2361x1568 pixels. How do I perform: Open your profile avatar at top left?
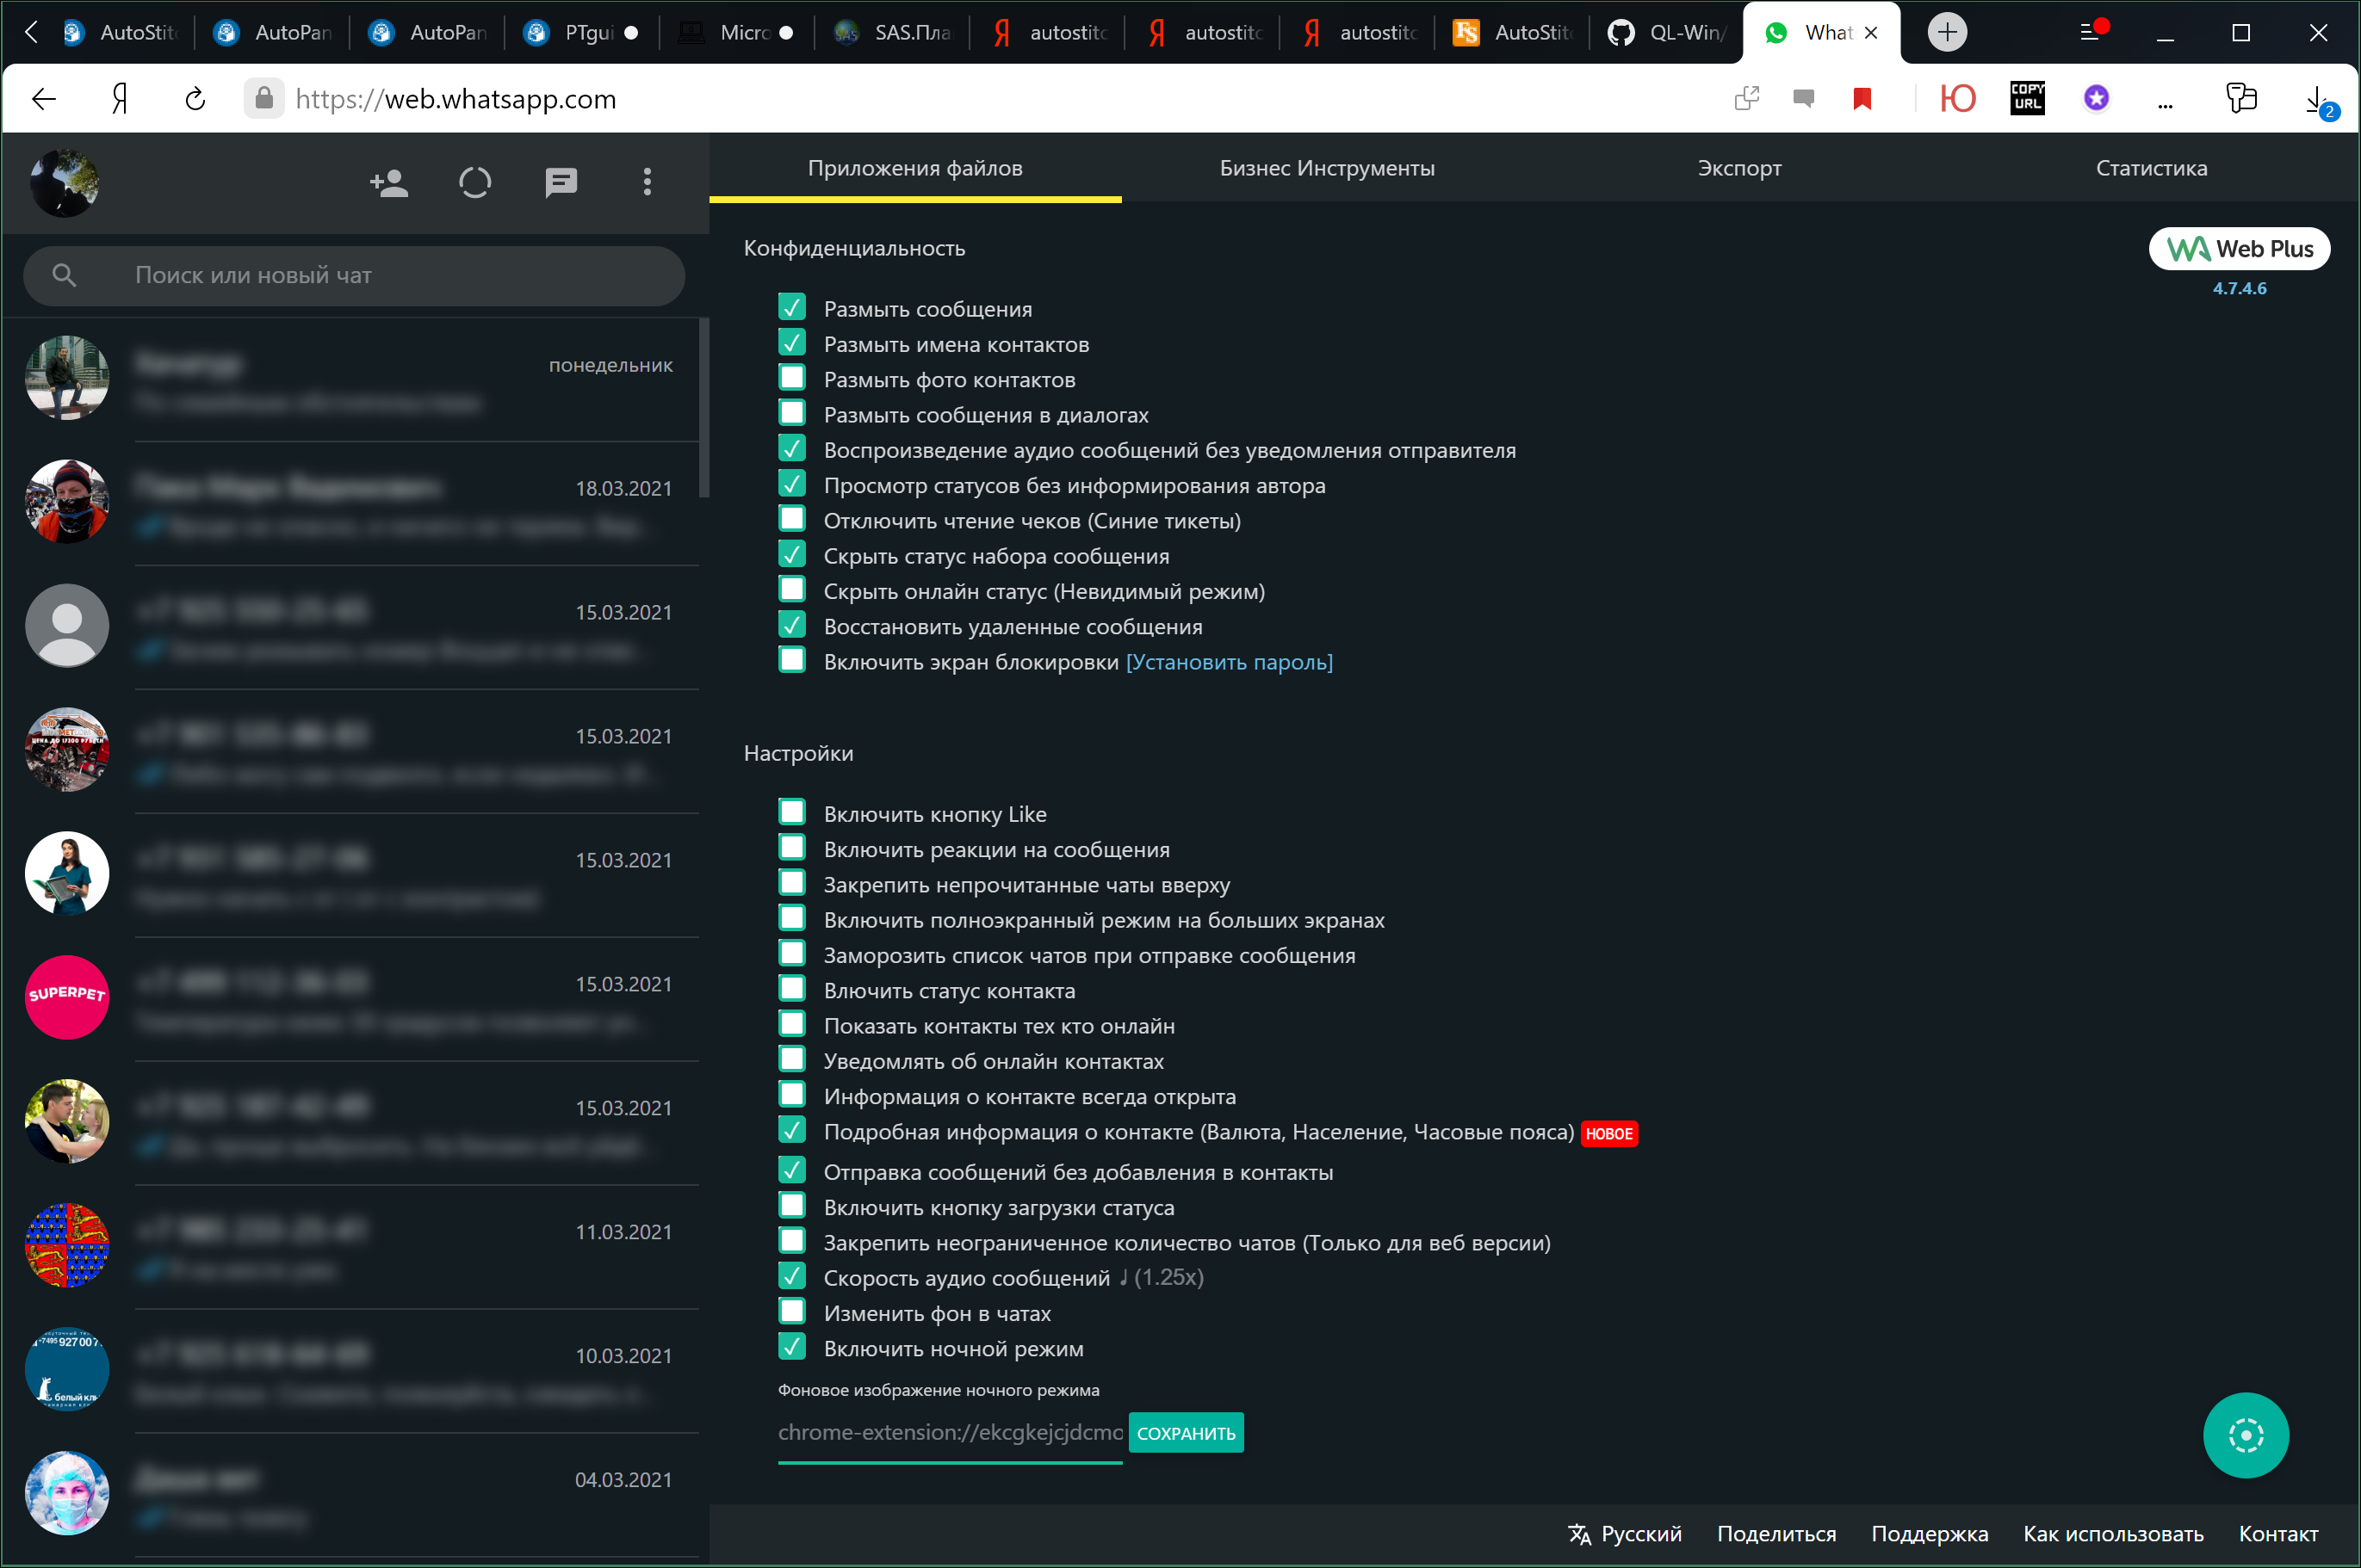[x=65, y=183]
